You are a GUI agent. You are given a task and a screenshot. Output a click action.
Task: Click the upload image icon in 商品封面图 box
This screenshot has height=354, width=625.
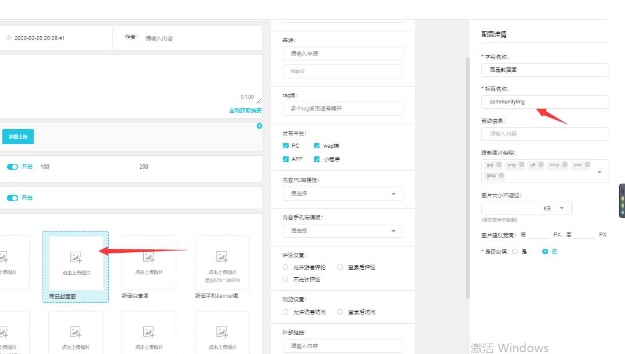[76, 258]
